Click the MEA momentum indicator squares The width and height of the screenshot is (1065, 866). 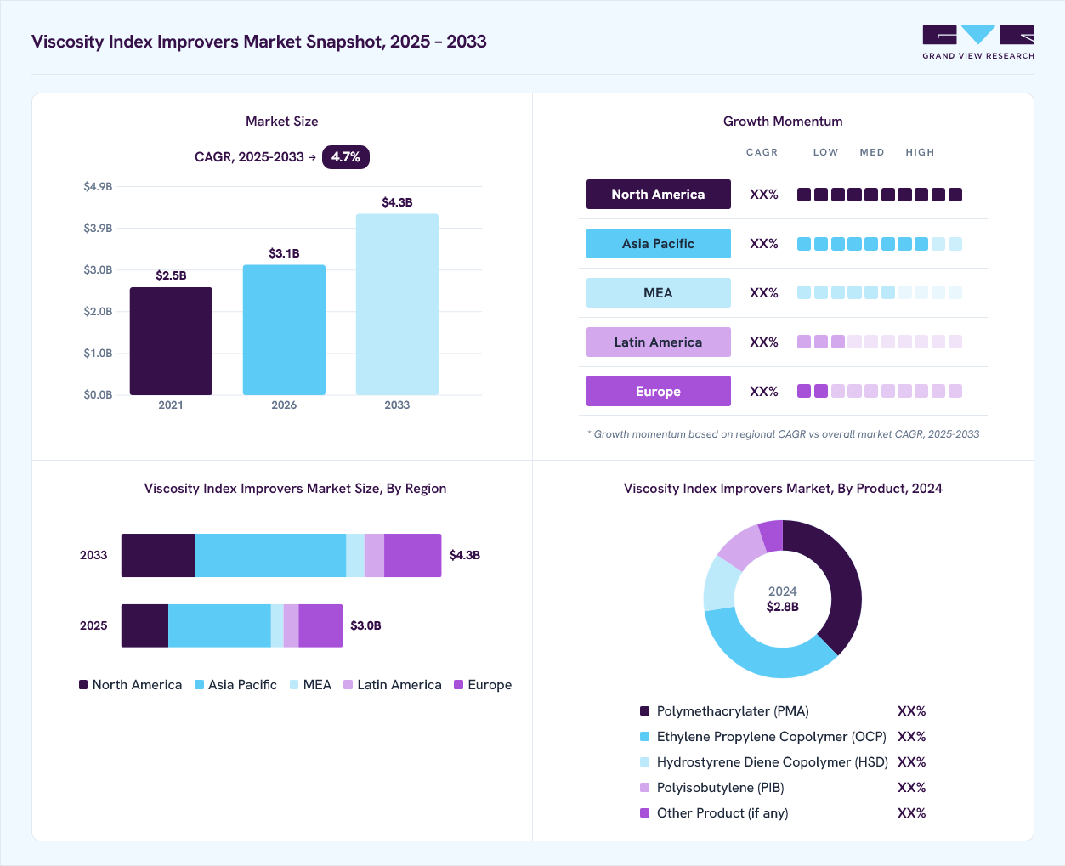pyautogui.click(x=880, y=292)
